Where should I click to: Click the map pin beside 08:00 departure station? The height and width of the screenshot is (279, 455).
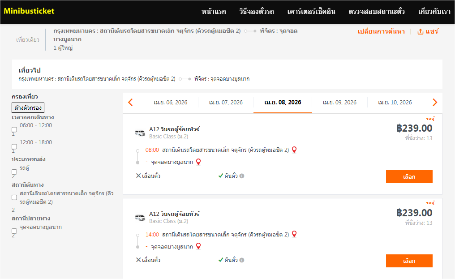[294, 150]
